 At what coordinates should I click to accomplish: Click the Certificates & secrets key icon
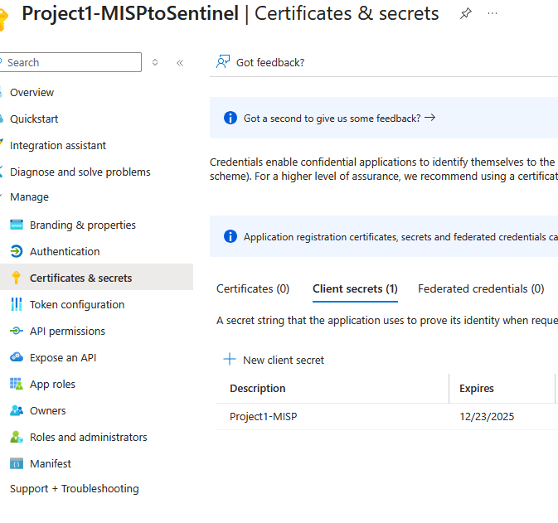(x=17, y=278)
